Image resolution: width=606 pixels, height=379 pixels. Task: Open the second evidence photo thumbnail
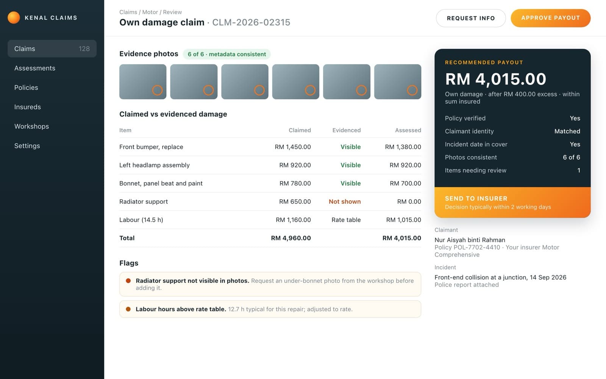tap(194, 81)
